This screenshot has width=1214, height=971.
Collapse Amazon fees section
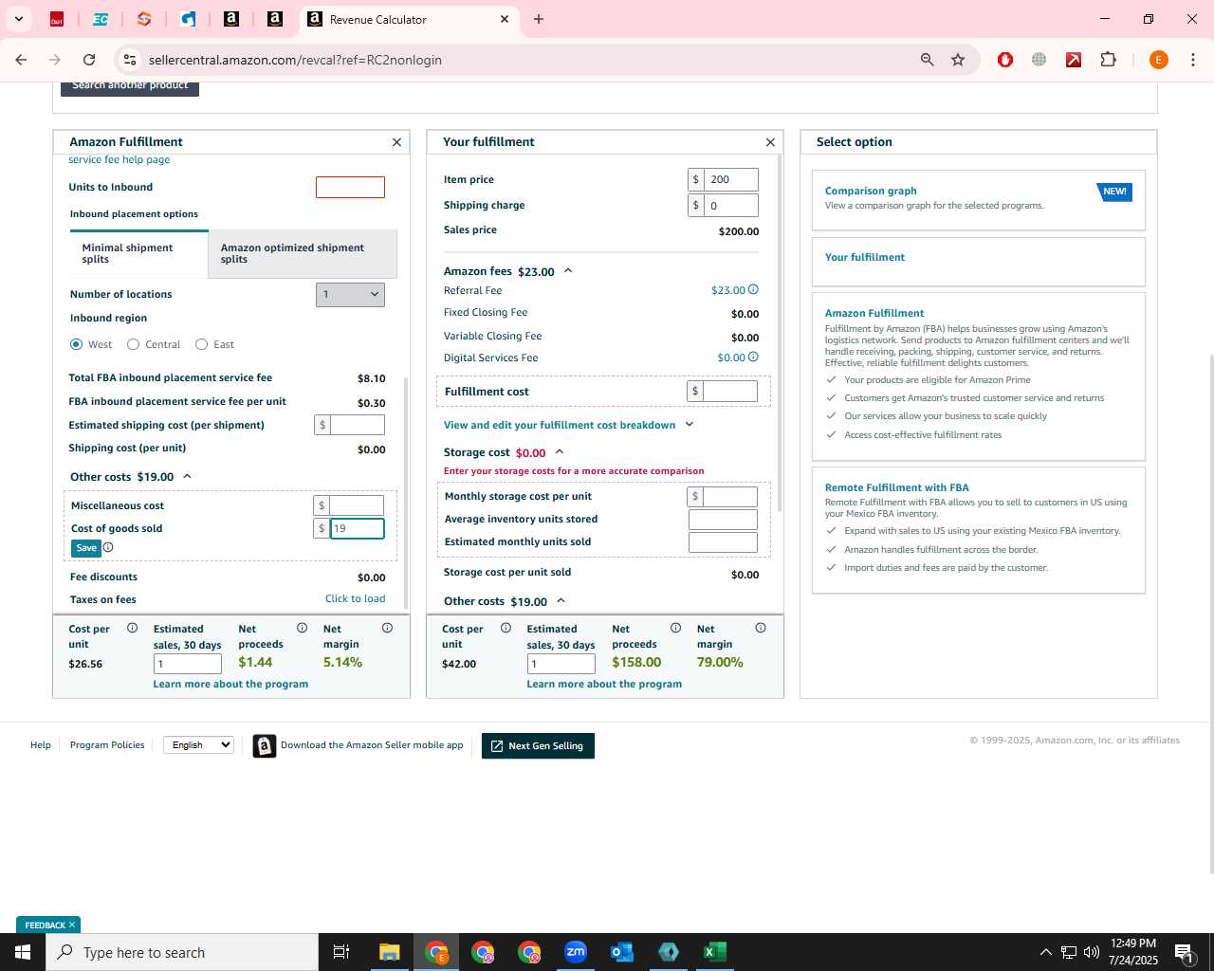[568, 271]
